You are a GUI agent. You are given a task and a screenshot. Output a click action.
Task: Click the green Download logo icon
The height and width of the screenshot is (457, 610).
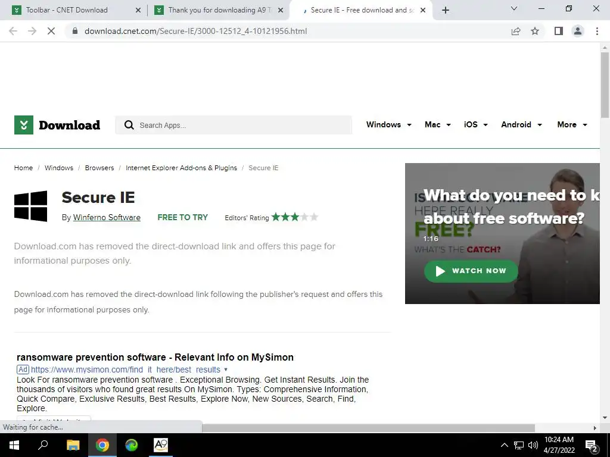24,125
